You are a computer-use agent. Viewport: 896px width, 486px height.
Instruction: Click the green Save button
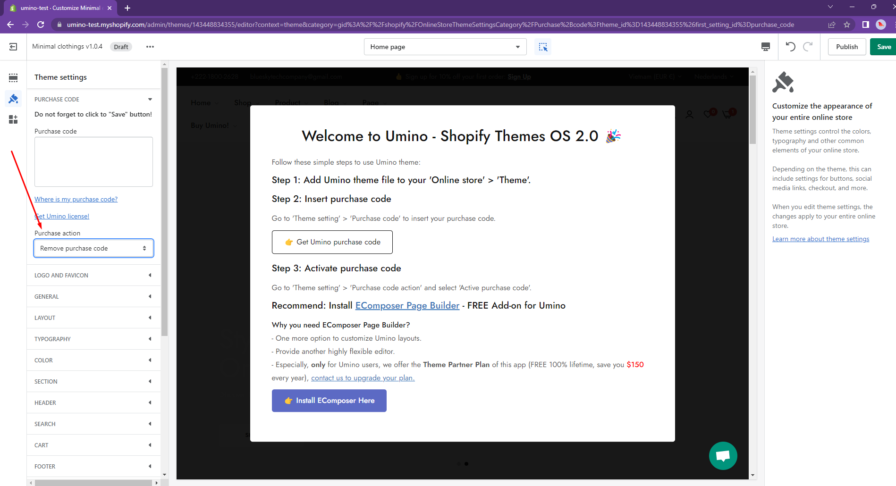[883, 47]
